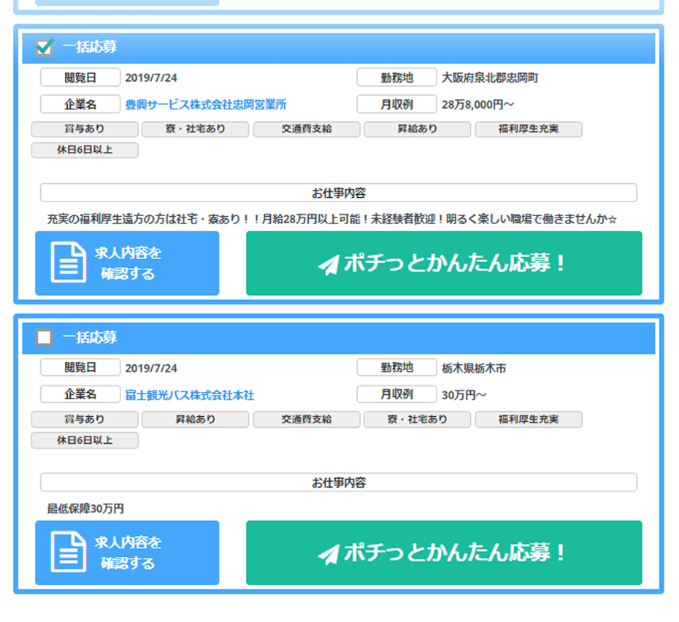This screenshot has height=622, width=679.
Task: Open the 豊興サービス株式会社忠岡営業所 company link
Action: pyautogui.click(x=206, y=105)
